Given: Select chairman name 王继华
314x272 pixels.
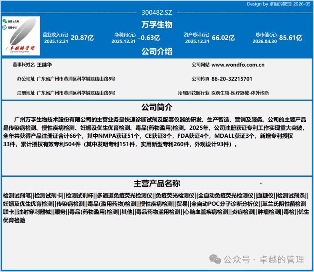Looking at the screenshot, I should pyautogui.click(x=45, y=65).
